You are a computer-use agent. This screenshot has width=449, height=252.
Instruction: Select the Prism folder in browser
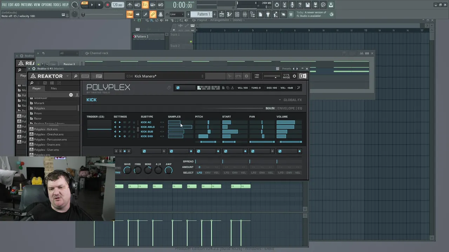38,113
